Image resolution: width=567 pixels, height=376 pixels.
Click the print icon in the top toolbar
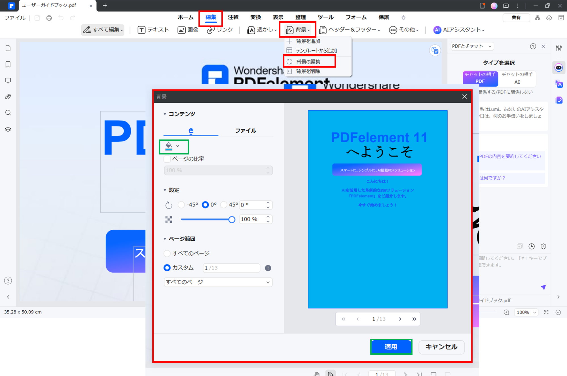pyautogui.click(x=49, y=18)
